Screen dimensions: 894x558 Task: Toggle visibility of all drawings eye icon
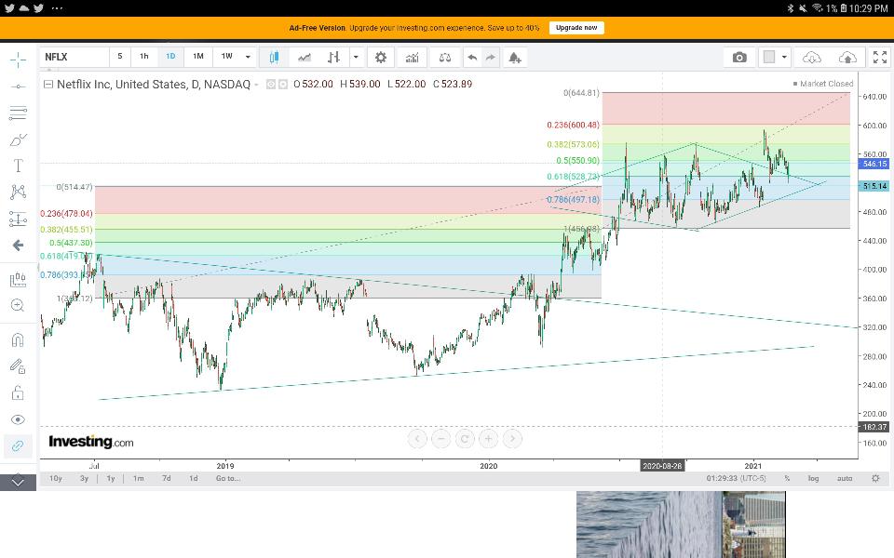point(18,419)
